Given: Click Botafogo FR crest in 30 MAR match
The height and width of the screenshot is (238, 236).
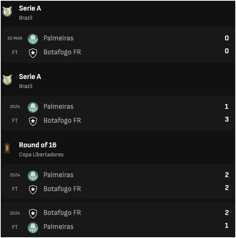Looking at the screenshot, I should pyautogui.click(x=33, y=53).
